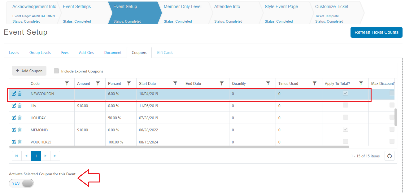The image size is (405, 193).
Task: Open filter for Percent column
Action: 129,83
